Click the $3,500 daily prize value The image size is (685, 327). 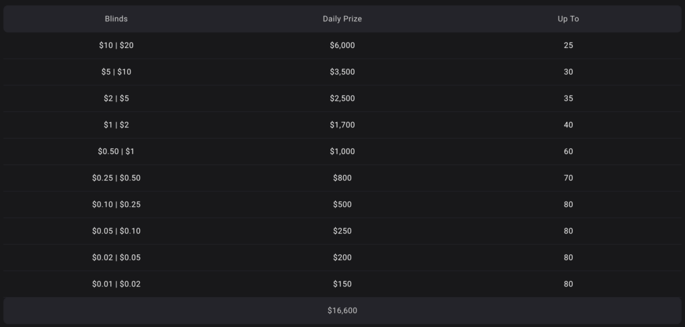click(x=342, y=72)
